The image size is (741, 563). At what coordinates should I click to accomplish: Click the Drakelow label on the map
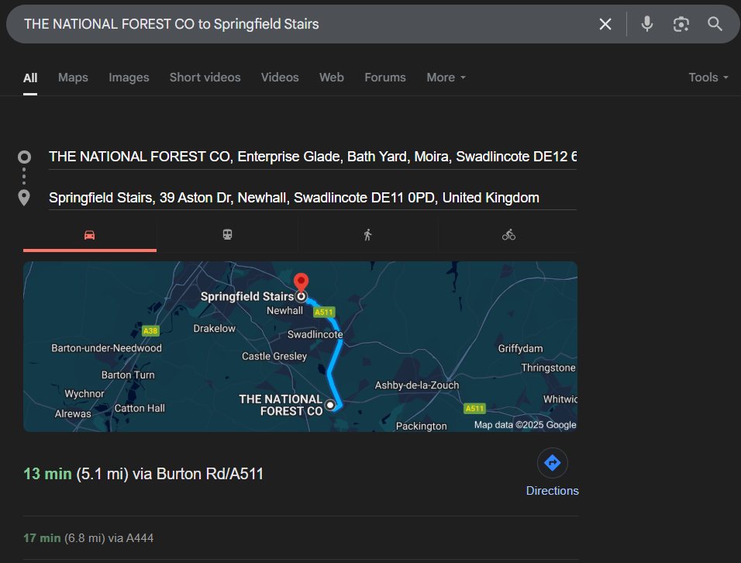[x=214, y=328]
